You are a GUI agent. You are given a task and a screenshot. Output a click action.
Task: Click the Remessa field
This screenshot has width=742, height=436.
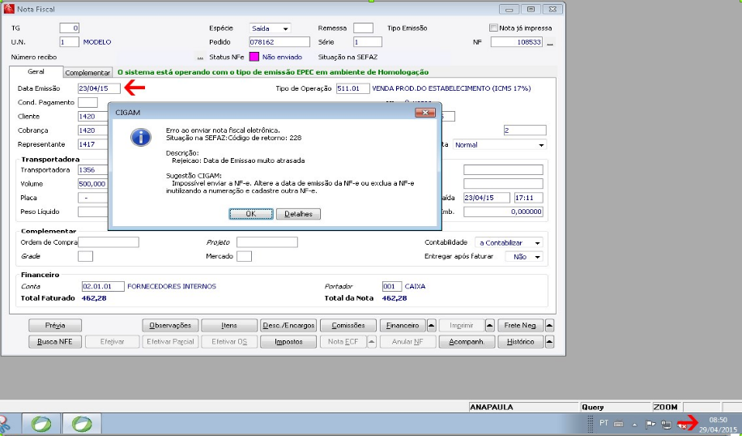tap(364, 28)
